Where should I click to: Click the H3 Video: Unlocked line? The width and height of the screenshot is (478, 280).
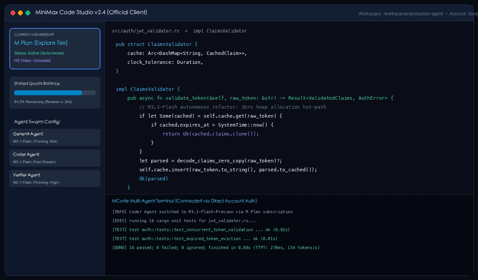[x=32, y=60]
